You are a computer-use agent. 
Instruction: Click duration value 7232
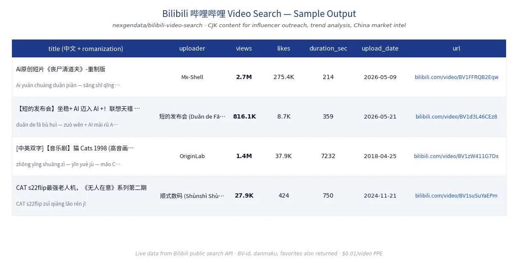click(x=328, y=156)
